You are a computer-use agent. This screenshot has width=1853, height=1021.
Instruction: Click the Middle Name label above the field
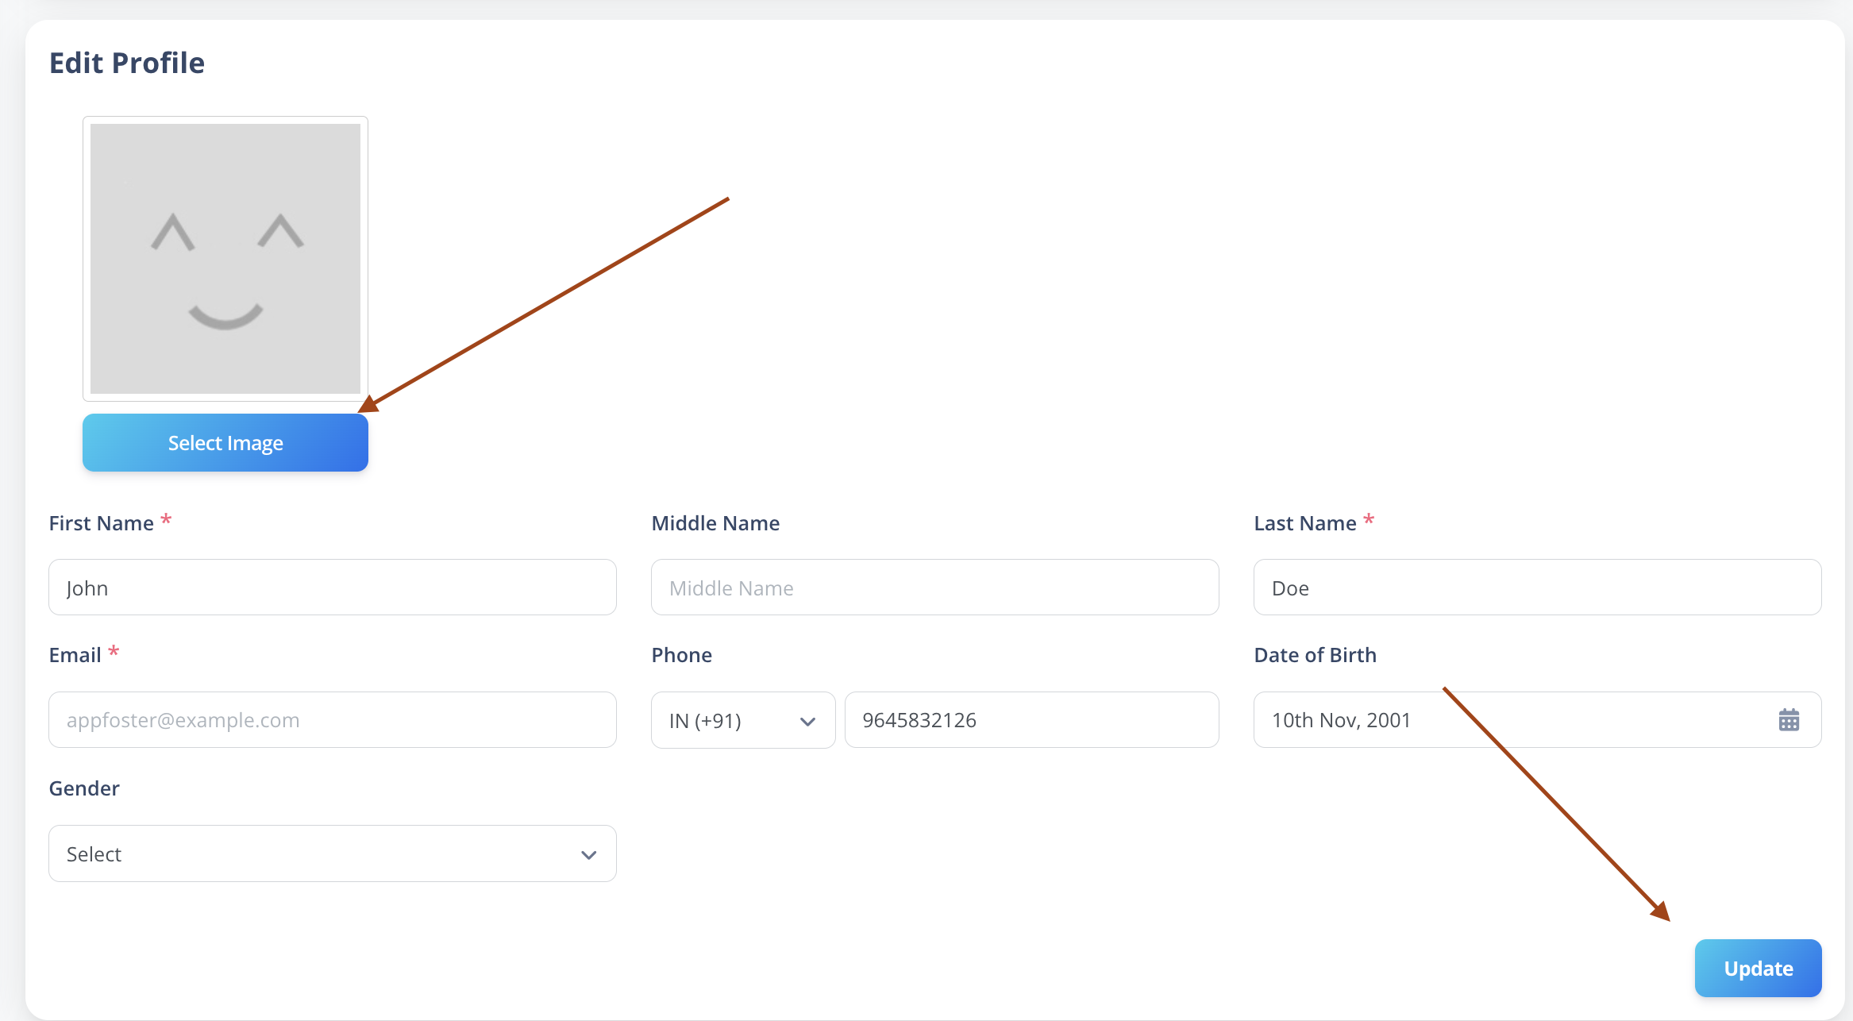pyautogui.click(x=715, y=523)
